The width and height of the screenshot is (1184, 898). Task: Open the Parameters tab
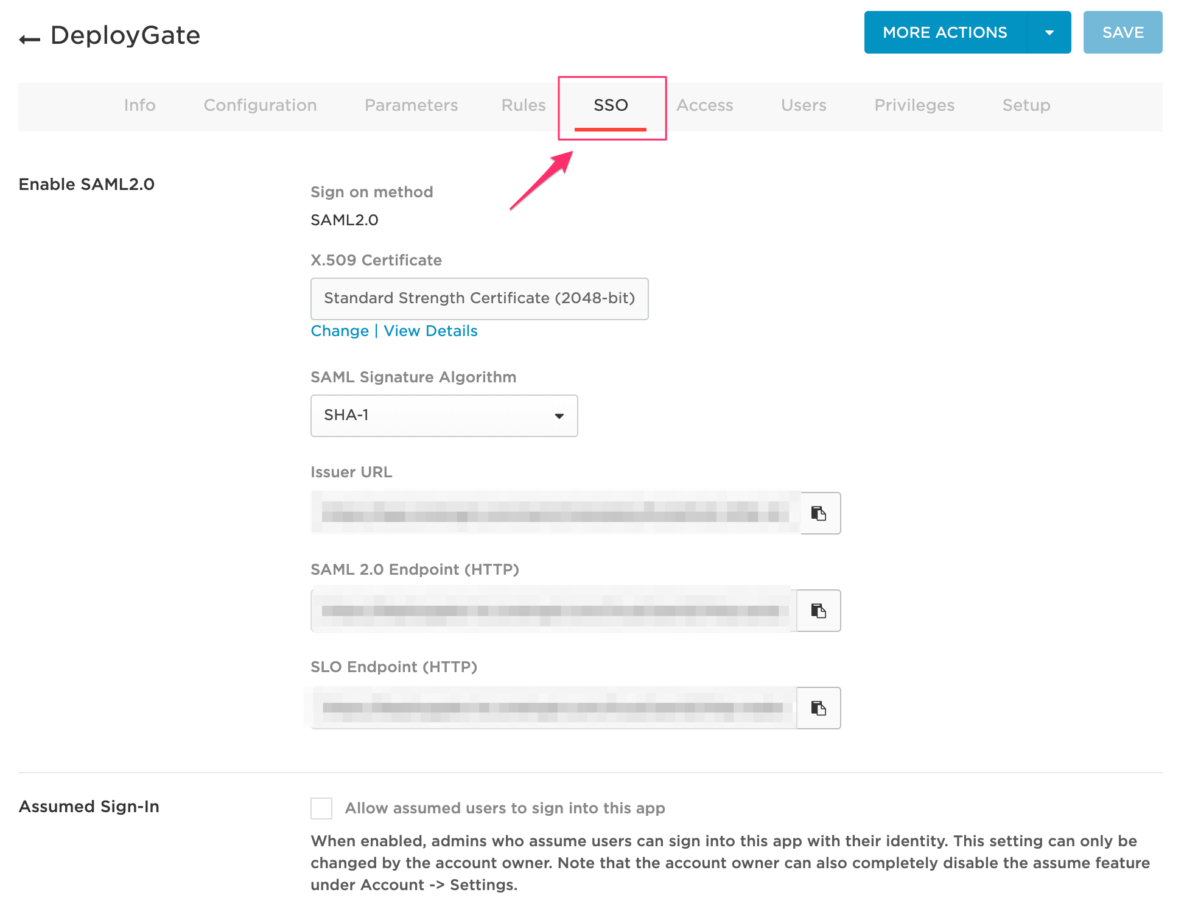coord(411,105)
